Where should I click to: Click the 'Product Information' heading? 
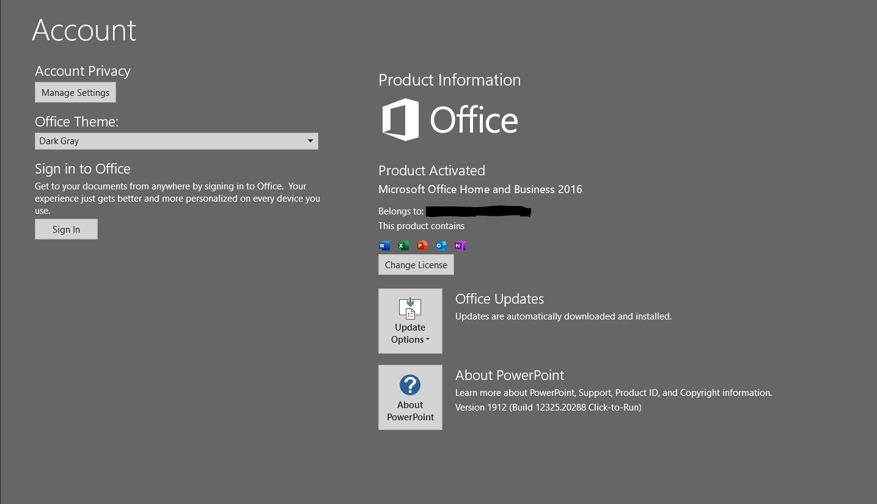(450, 80)
